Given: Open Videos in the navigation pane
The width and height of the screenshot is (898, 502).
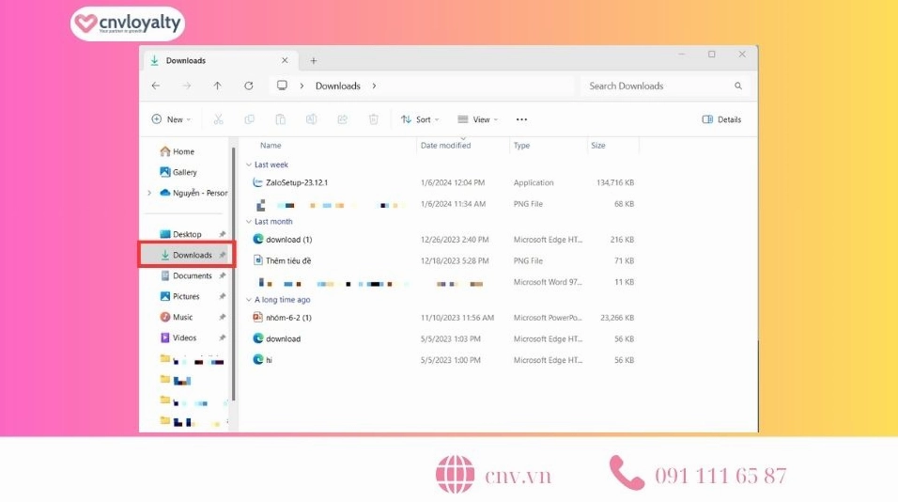Looking at the screenshot, I should point(178,337).
